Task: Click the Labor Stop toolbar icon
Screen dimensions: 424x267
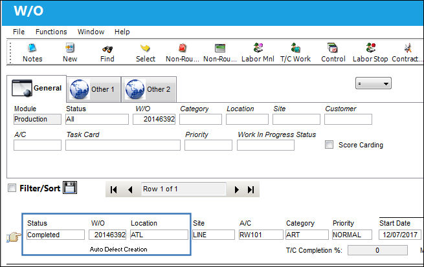Action: click(x=371, y=48)
